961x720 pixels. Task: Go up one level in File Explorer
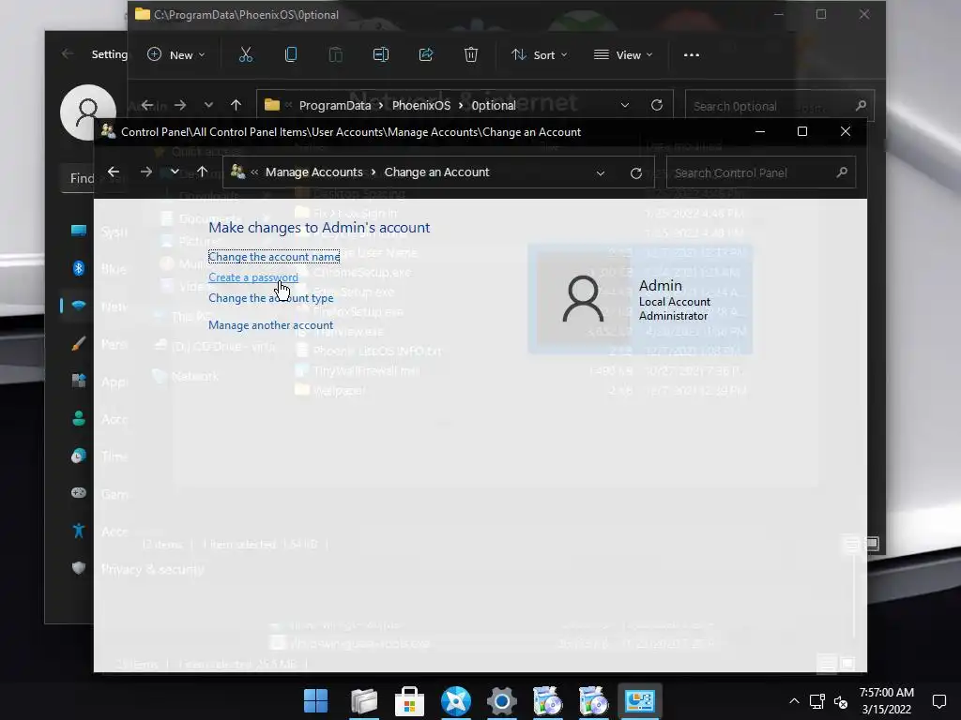236,105
